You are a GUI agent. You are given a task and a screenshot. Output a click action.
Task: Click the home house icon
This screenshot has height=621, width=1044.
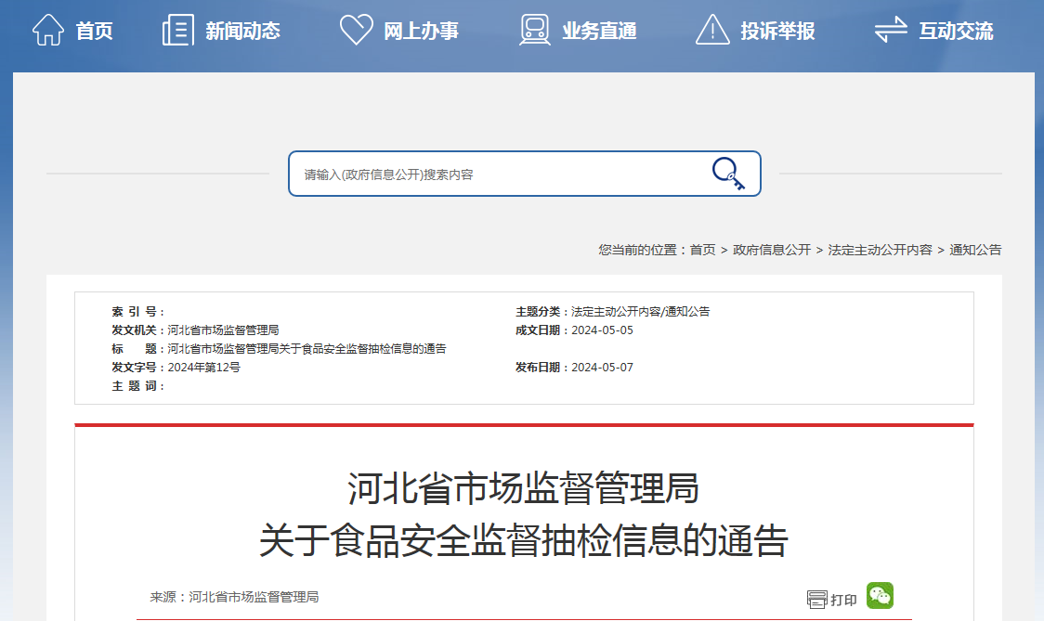coord(48,30)
